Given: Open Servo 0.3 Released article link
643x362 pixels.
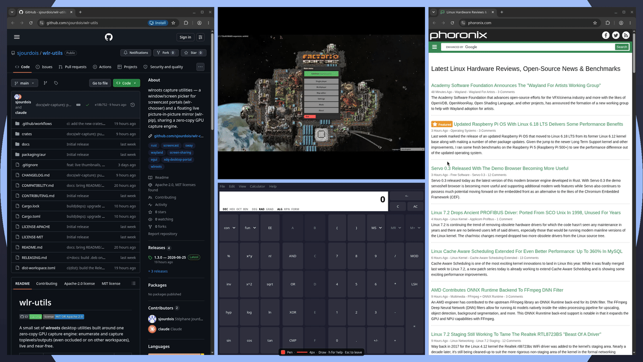Looking at the screenshot, I should (x=500, y=168).
